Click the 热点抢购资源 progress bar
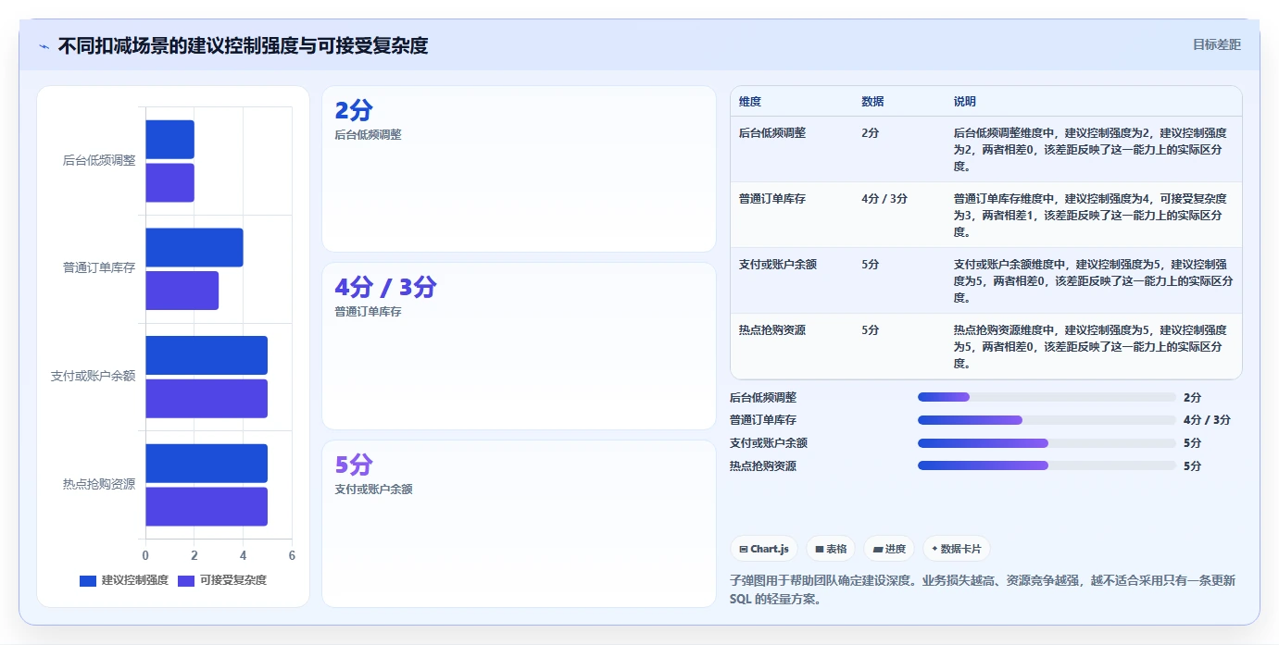 tap(1047, 466)
